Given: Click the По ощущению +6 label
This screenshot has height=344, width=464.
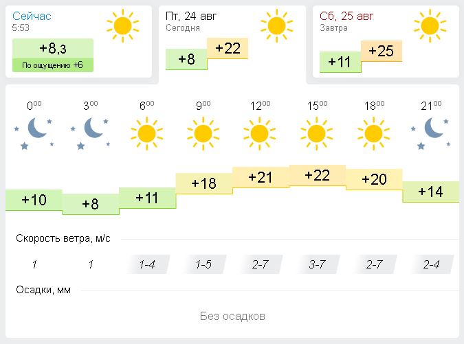Looking at the screenshot, I should click(x=53, y=65).
